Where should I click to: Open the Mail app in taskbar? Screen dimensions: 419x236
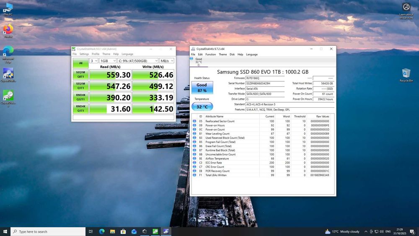pyautogui.click(x=134, y=231)
